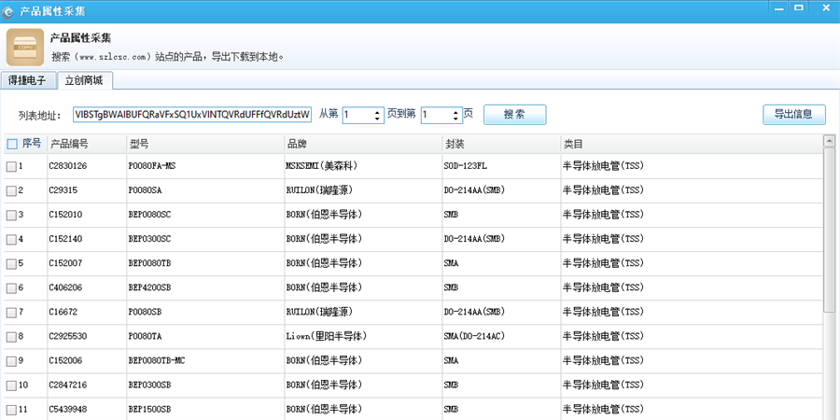
Task: Check the checkbox for row 1 (C2830126)
Action: click(x=12, y=166)
